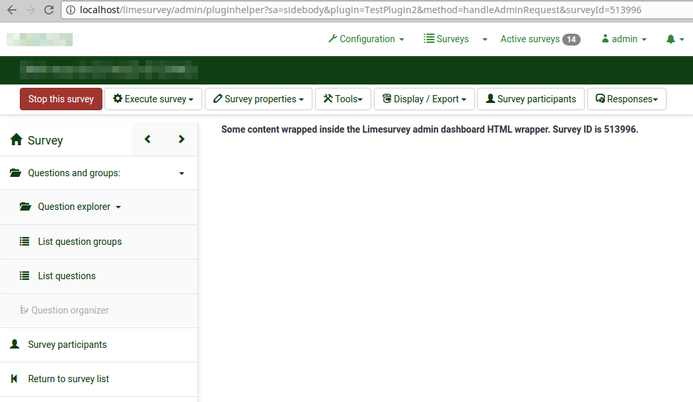Open Survey properties dropdown
Screen dimensions: 693x402
tap(258, 99)
